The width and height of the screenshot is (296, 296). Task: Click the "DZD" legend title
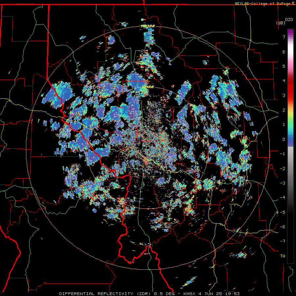[289, 20]
